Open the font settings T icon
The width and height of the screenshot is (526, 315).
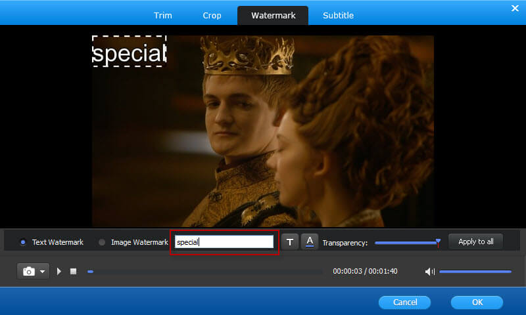pyautogui.click(x=290, y=242)
